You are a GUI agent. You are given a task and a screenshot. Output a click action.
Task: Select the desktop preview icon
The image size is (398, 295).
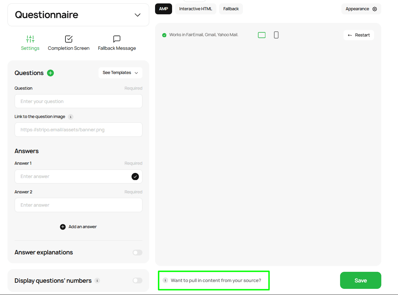[262, 34]
